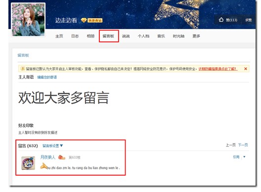
Task: Click the badge icon beside 月夜狼人
Action: [x=62, y=157]
